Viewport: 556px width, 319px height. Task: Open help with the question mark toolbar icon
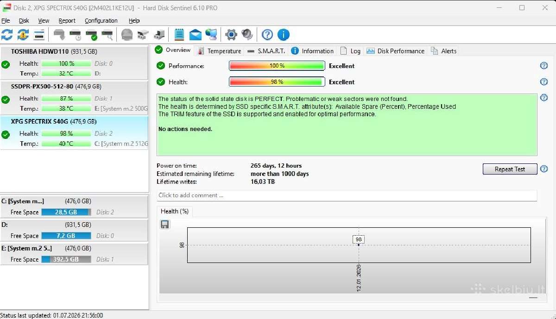point(267,34)
